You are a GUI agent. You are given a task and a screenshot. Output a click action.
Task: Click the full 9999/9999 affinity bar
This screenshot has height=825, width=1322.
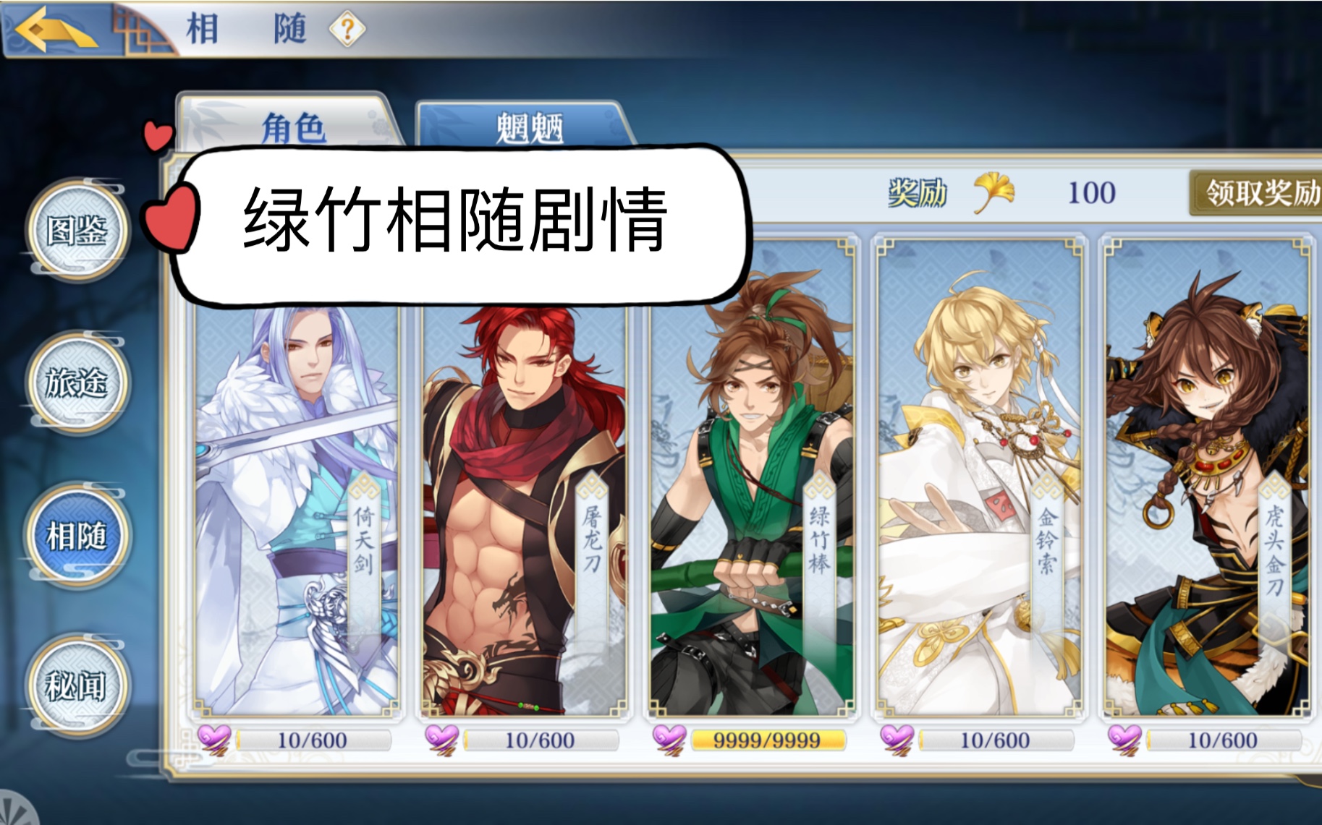pos(767,740)
